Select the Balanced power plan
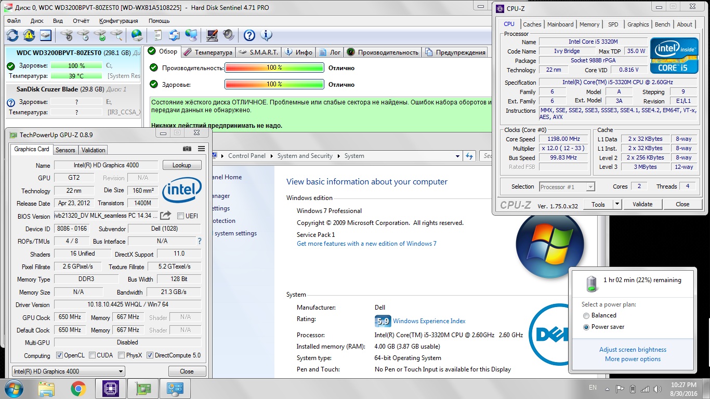This screenshot has height=399, width=710. (x=586, y=315)
